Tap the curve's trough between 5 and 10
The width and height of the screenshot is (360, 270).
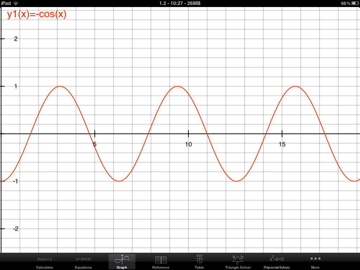pos(119,181)
